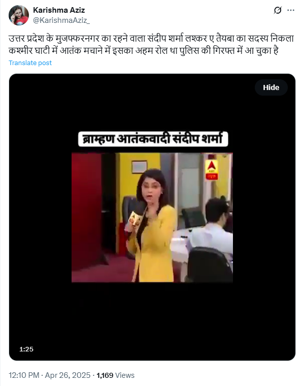Image resolution: width=303 pixels, height=386 pixels.
Task: Select the display name Karishma Aziz
Action: [x=59, y=10]
